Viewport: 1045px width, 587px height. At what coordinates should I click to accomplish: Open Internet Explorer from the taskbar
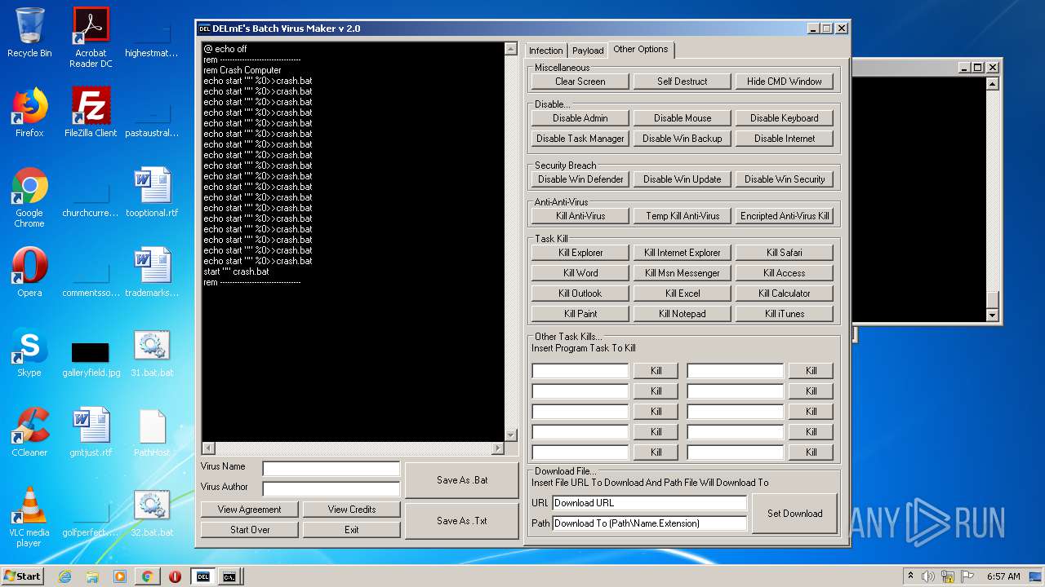click(x=64, y=576)
